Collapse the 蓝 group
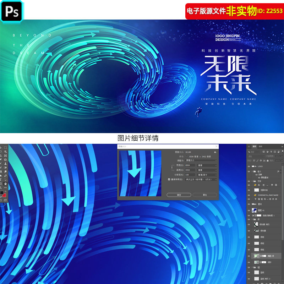284x284 pixels. tap(252, 267)
